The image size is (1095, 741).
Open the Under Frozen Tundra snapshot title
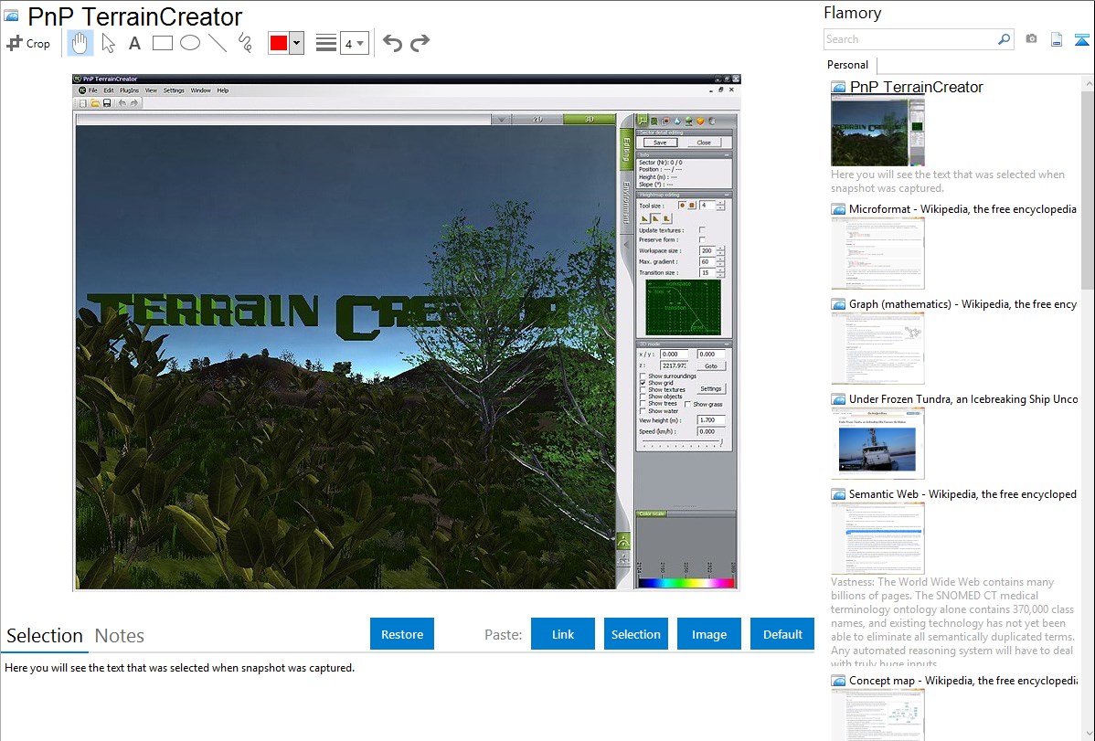(x=963, y=398)
